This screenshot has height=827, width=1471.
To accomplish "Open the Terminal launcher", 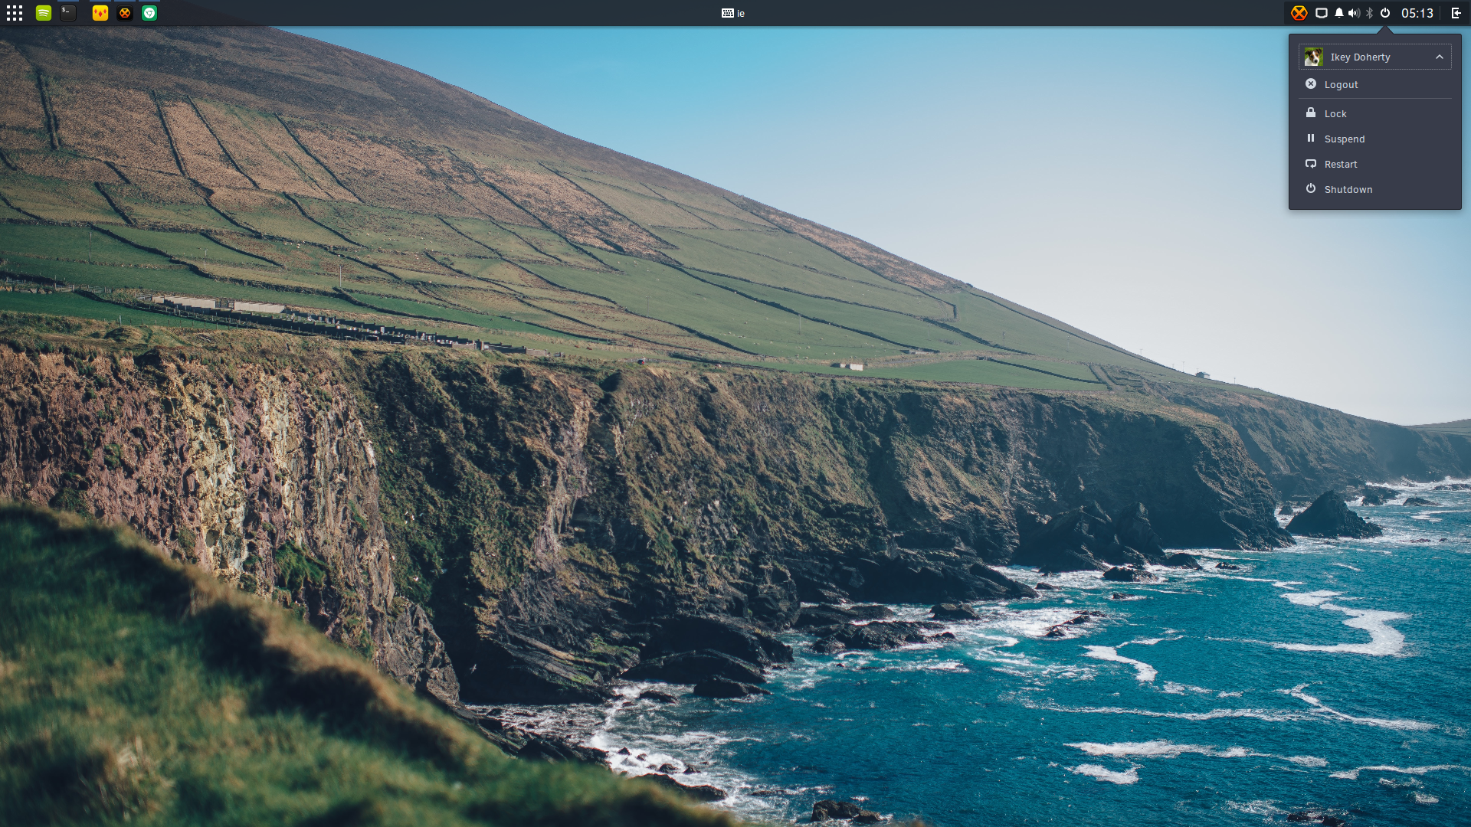I will click(x=68, y=13).
